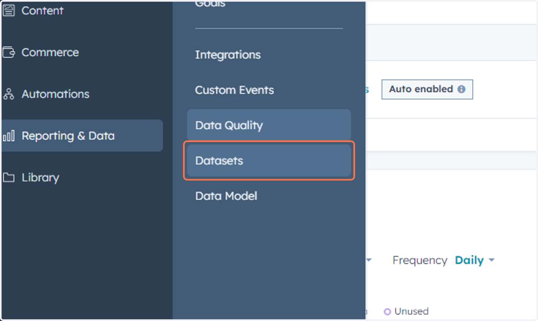Open Datasets from the submenu
The image size is (538, 321).
pos(269,161)
